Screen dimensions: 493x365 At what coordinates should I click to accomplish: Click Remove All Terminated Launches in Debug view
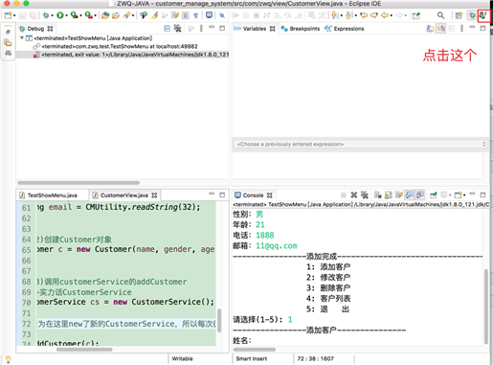[177, 29]
